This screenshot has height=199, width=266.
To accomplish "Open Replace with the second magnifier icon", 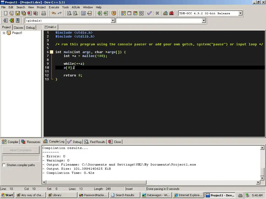I will tap(75, 13).
